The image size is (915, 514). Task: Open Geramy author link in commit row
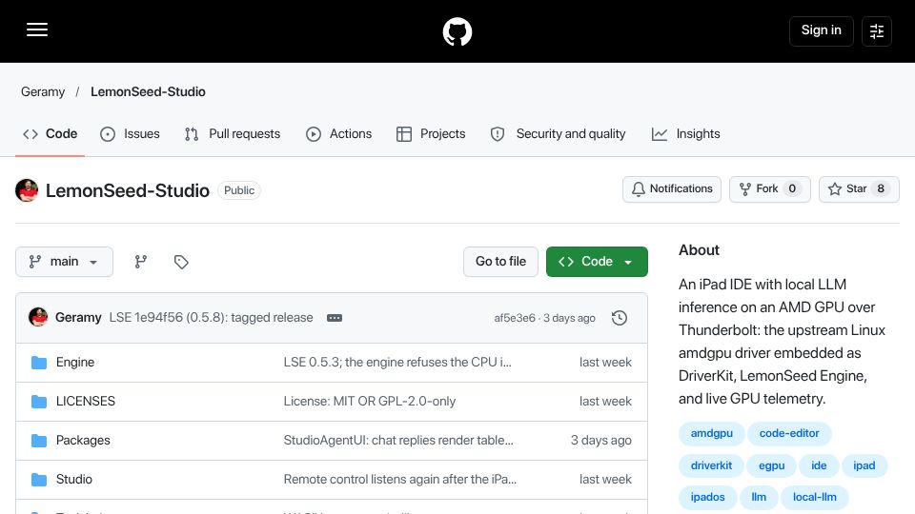[x=78, y=318]
